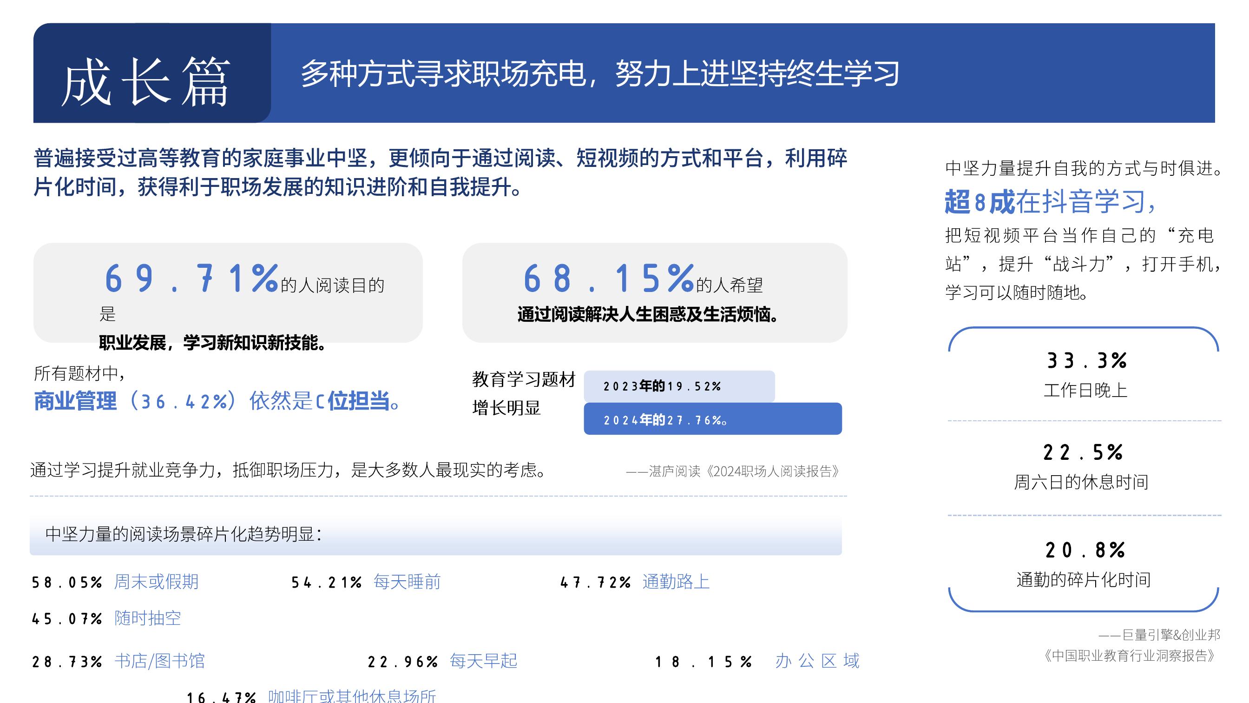
Task: Select text 中坚力量提升自我的方式与时俱进。
Action: pos(1084,168)
